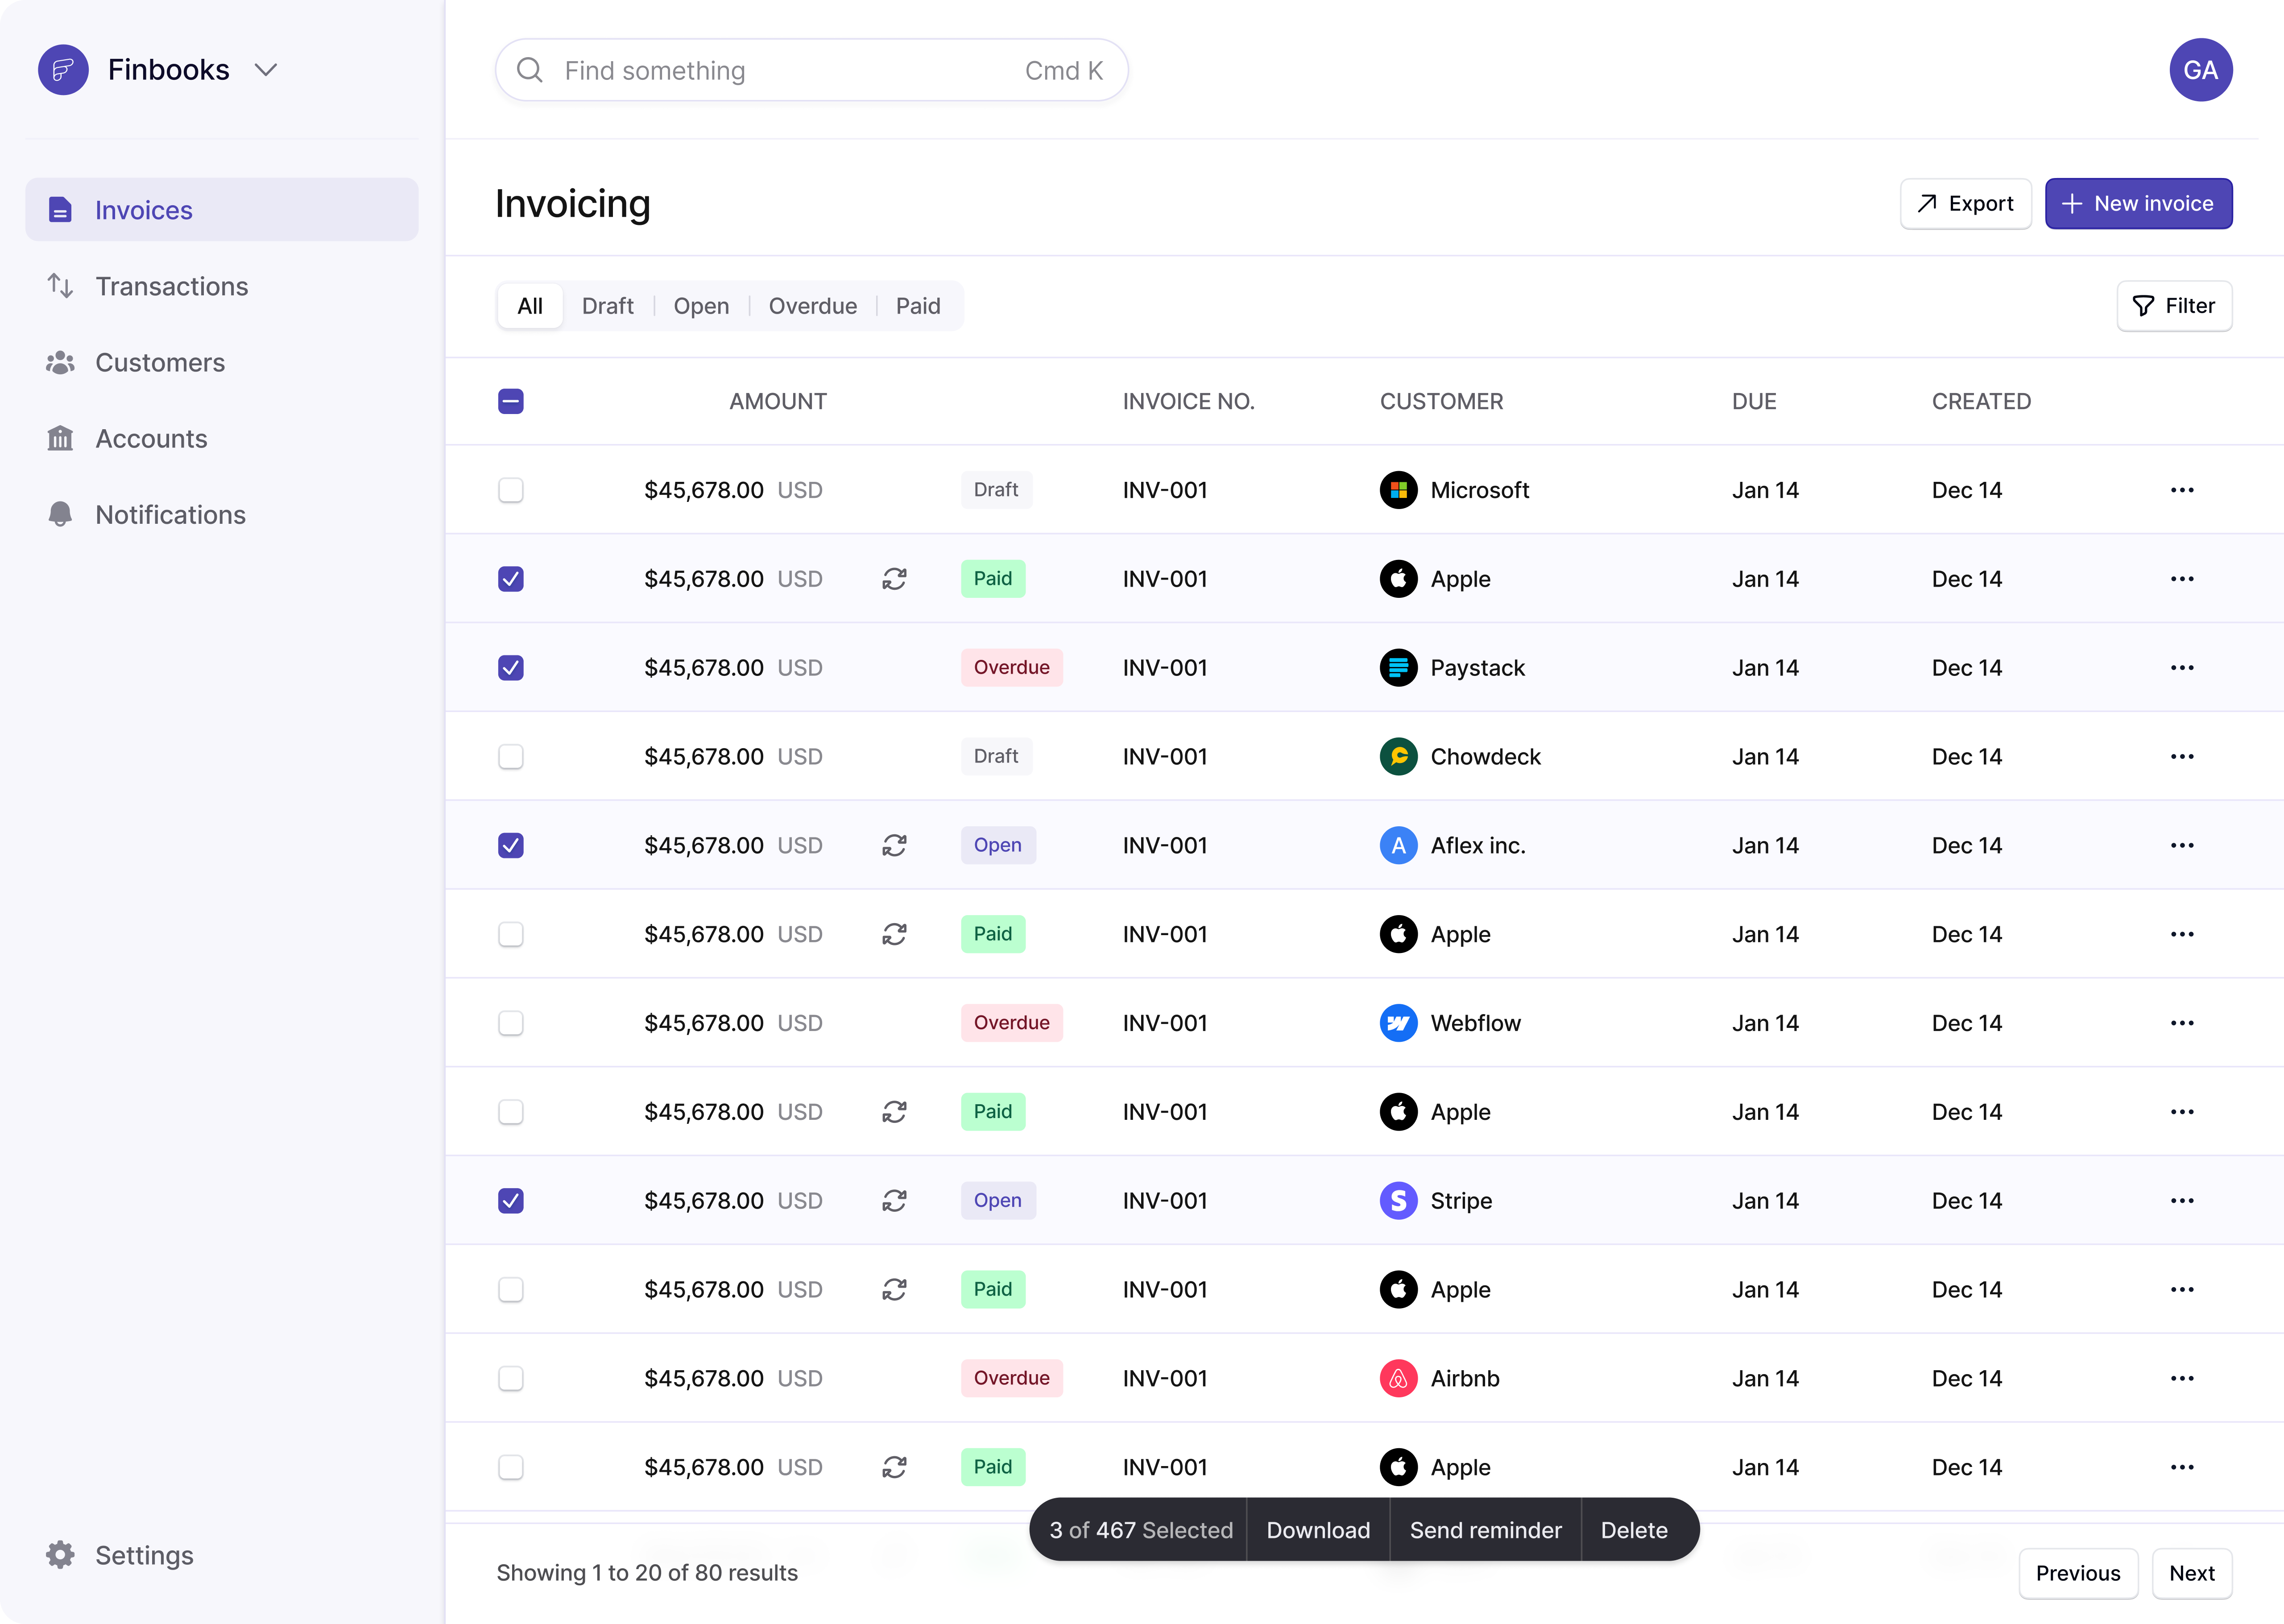The height and width of the screenshot is (1624, 2284).
Task: Open the more options menu for Webflow row
Action: [2182, 1023]
